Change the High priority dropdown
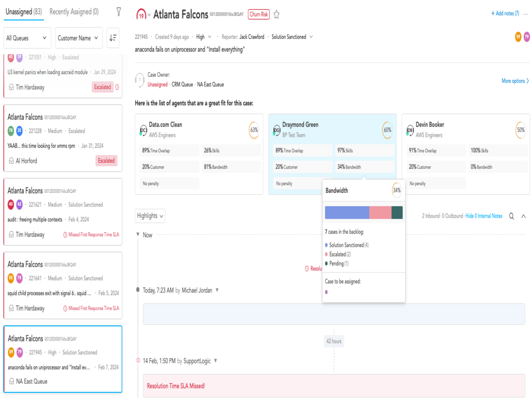Screen dimensions: 531x398 (x=203, y=37)
